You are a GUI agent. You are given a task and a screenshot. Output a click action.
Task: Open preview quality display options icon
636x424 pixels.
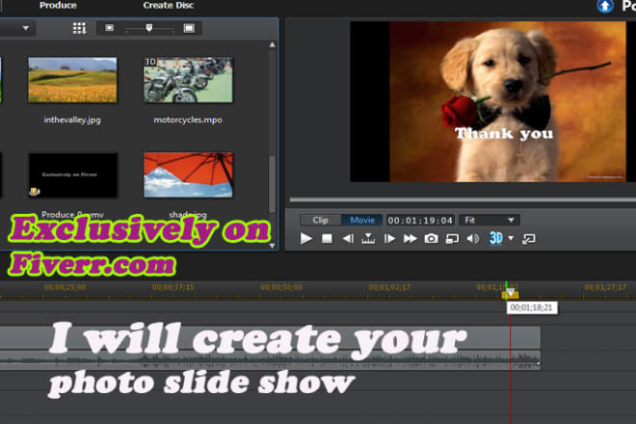coord(452,239)
